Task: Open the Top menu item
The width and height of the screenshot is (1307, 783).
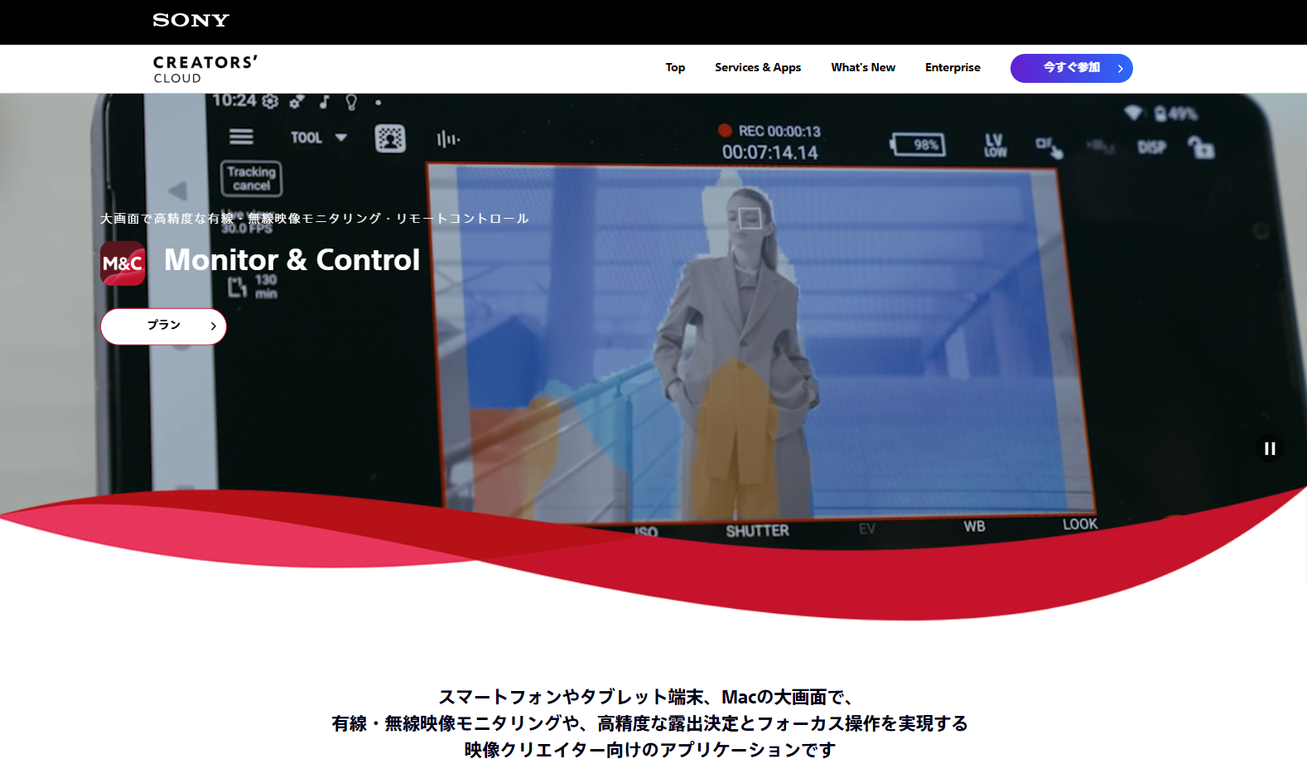Action: point(675,68)
